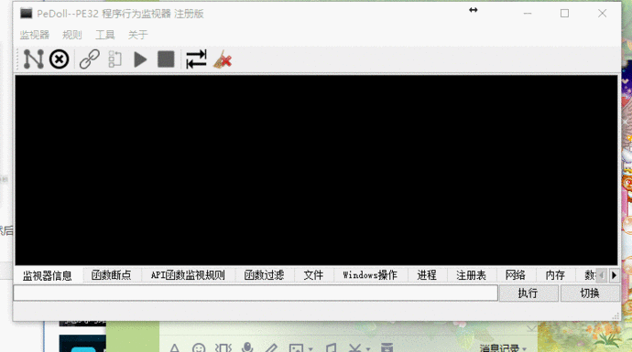Open the 规则 menu

point(72,35)
